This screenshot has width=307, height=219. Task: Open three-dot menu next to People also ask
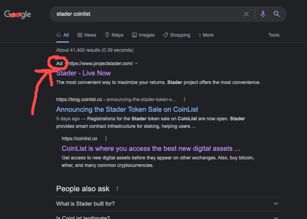tap(117, 188)
